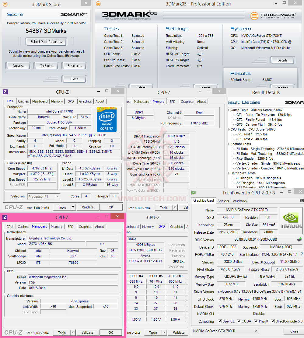Click OK in pink CPU-Z Mainboard window

point(110,333)
